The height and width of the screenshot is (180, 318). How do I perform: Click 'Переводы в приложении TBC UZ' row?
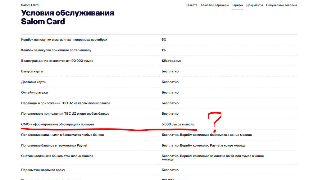66,103
